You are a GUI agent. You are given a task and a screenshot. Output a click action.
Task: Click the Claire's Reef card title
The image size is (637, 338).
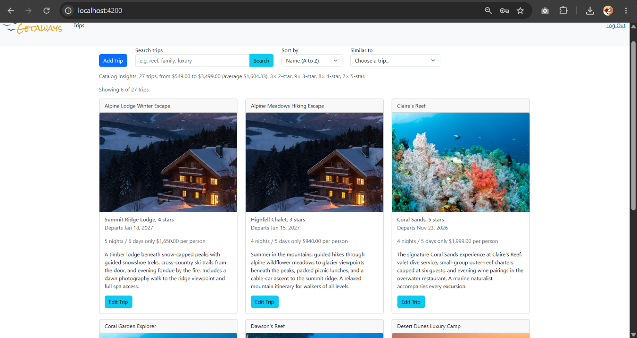point(411,106)
